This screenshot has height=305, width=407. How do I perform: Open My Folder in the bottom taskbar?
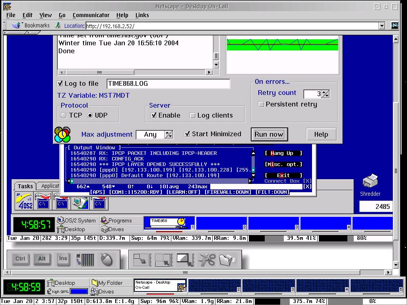[107, 283]
